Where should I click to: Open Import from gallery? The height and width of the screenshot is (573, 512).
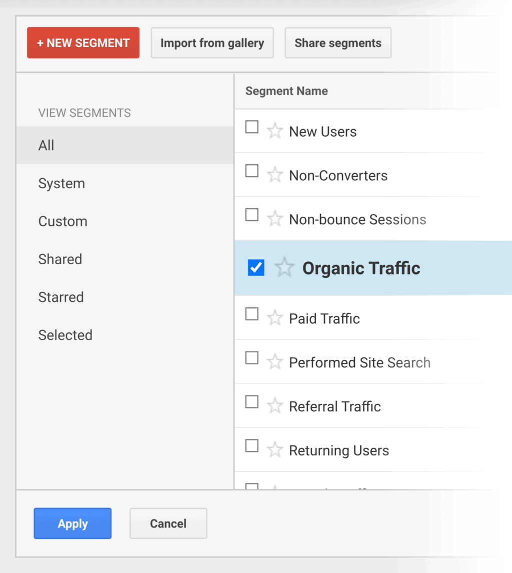(x=212, y=43)
